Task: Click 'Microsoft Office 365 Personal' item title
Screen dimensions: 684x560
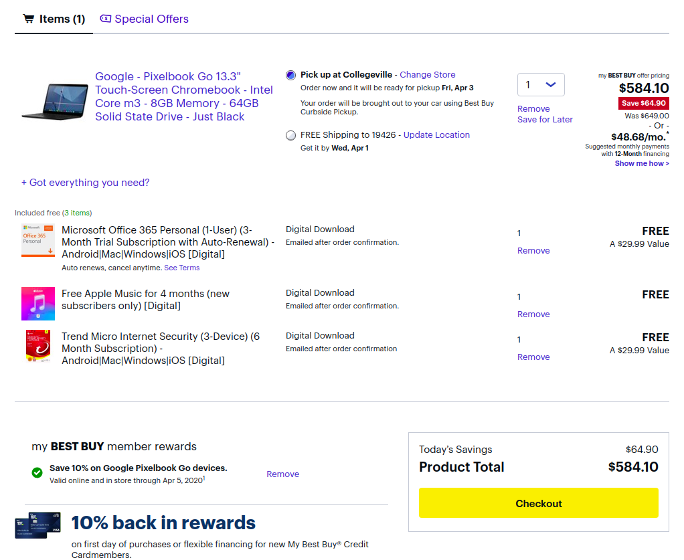Action: 168,242
